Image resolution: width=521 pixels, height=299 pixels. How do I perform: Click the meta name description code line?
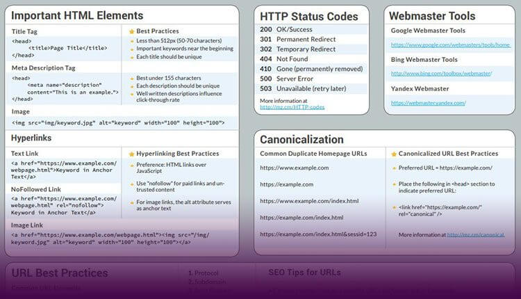(x=73, y=88)
